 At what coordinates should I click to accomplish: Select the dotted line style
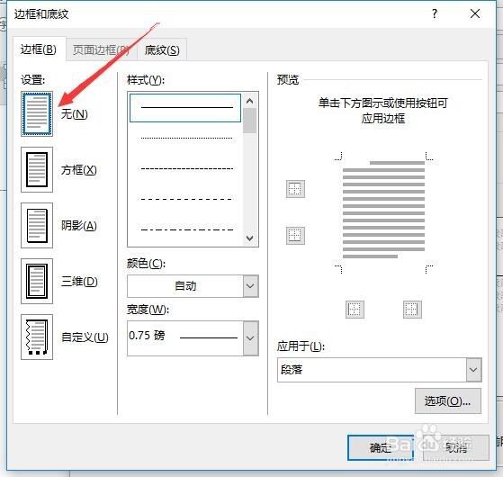[x=186, y=139]
